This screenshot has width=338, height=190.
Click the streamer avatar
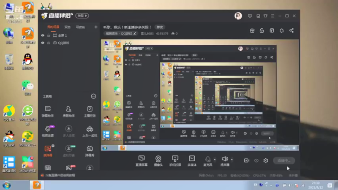238,16
